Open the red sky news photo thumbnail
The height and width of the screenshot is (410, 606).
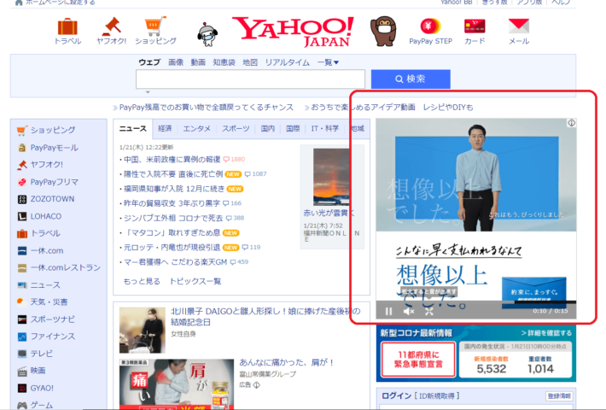click(331, 176)
